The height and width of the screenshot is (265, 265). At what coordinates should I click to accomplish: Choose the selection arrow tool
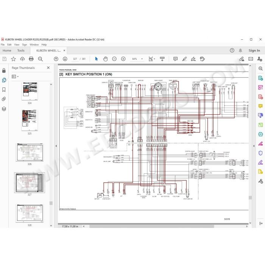click(97, 59)
